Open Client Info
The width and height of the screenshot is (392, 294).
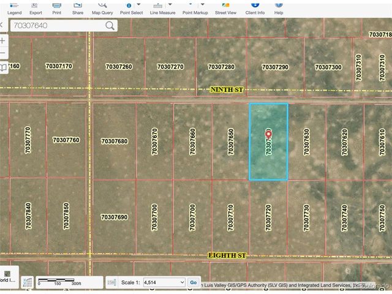point(255,9)
